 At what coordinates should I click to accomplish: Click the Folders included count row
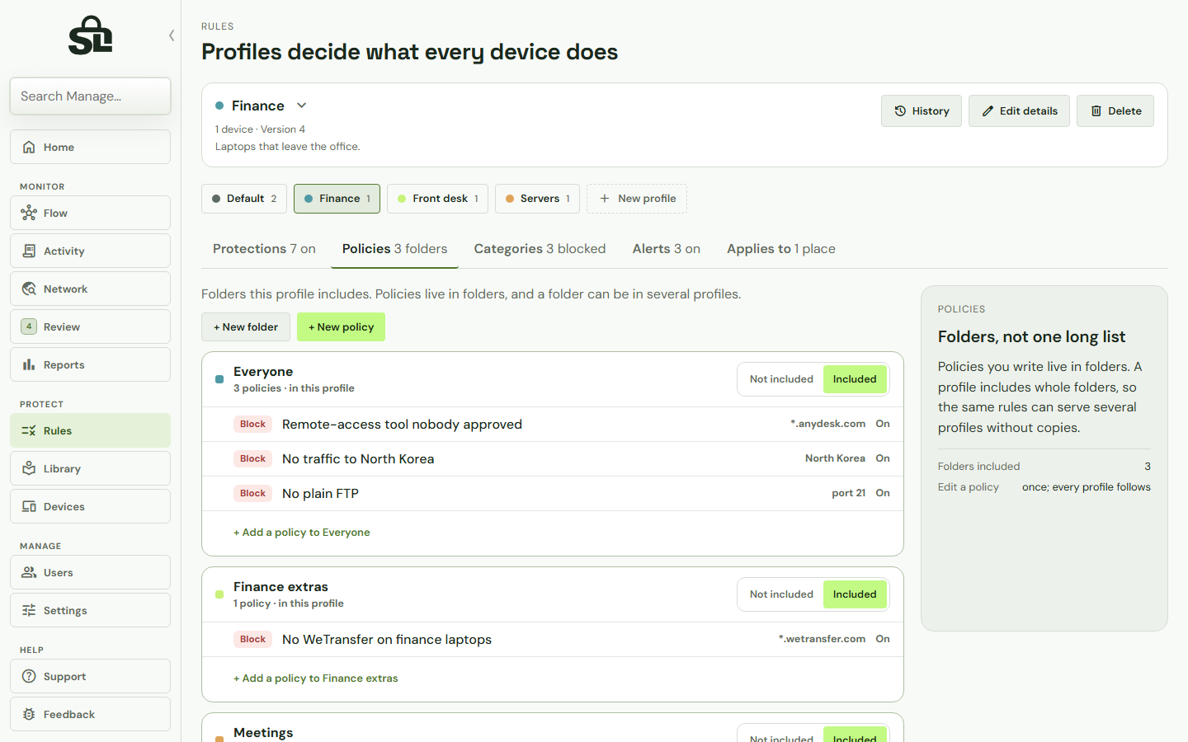click(1044, 467)
